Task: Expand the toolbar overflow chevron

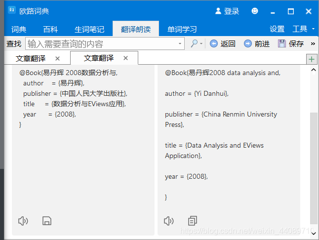Action: coord(313,43)
